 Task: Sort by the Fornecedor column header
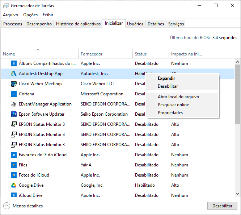pos(105,53)
